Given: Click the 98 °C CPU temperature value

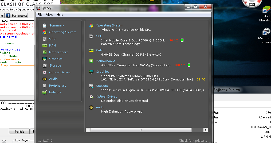Looking at the screenshot, I should coord(174,40).
